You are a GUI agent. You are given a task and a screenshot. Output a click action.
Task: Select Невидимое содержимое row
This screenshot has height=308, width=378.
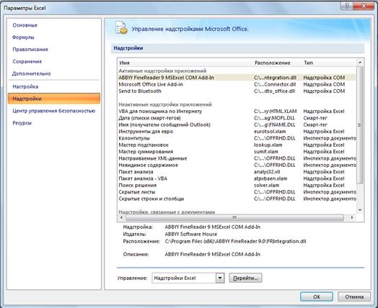(237, 166)
